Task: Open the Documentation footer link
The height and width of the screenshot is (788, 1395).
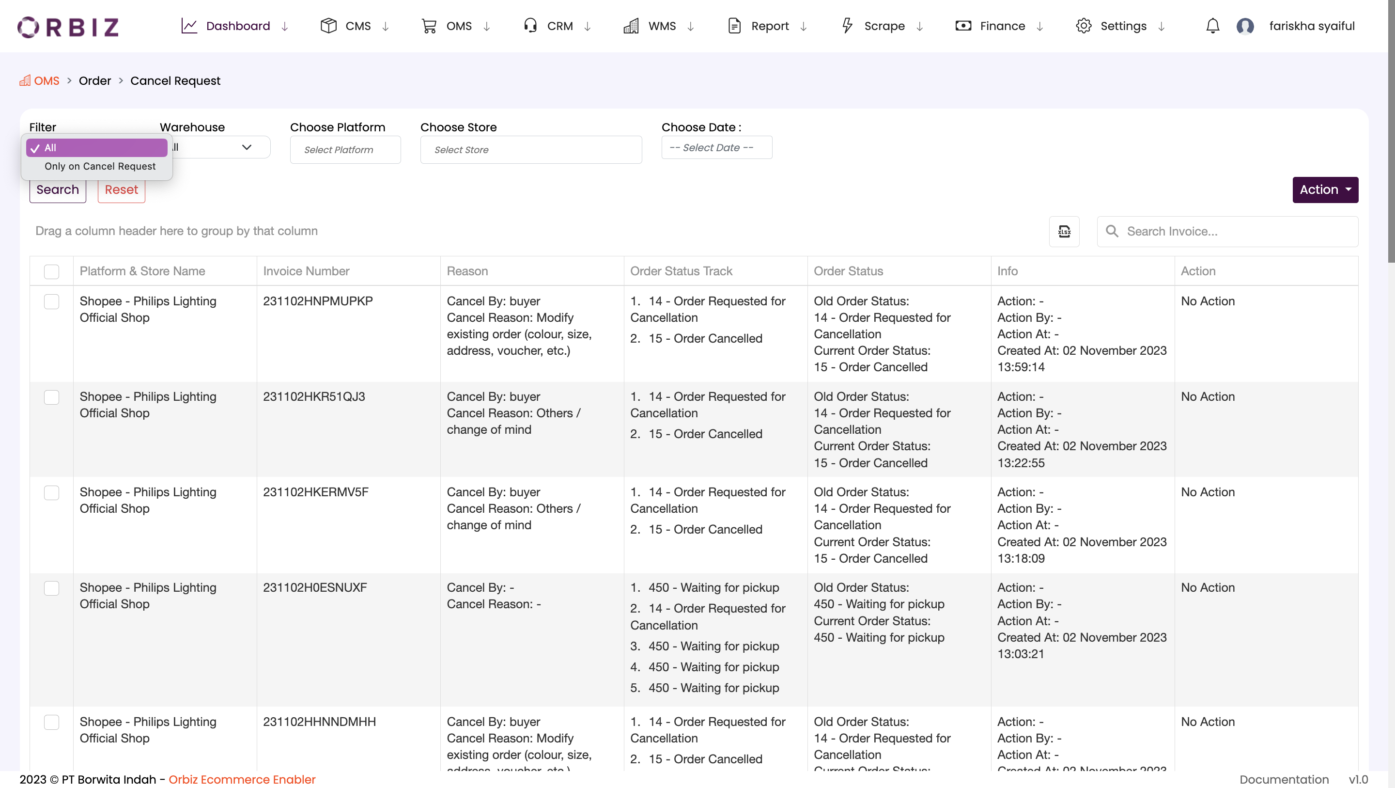Action: (1284, 779)
